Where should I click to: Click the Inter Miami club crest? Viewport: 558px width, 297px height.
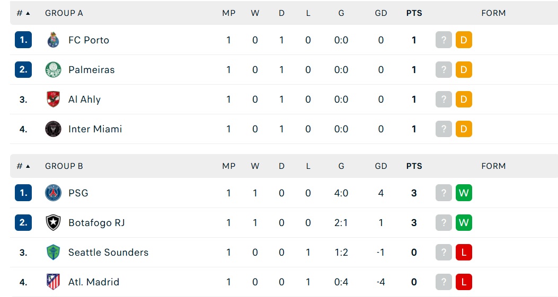coord(53,129)
